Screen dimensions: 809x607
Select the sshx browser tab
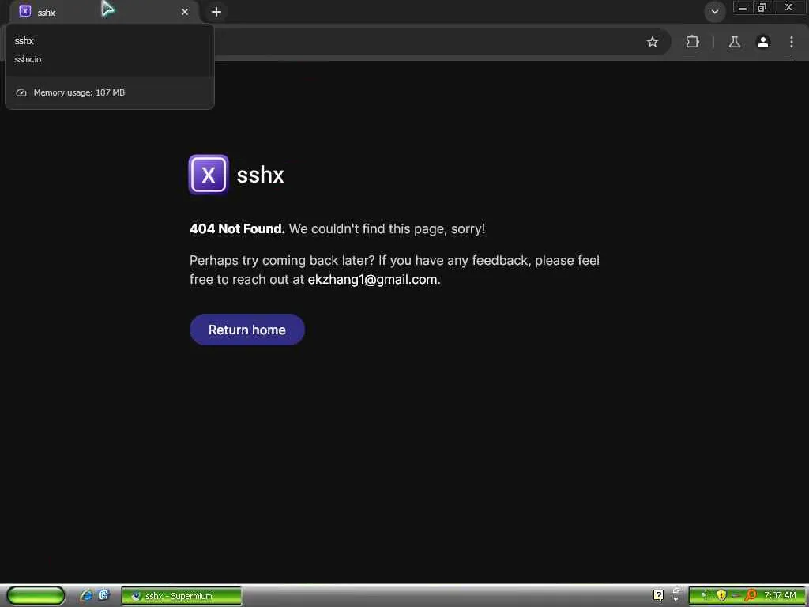pos(103,11)
